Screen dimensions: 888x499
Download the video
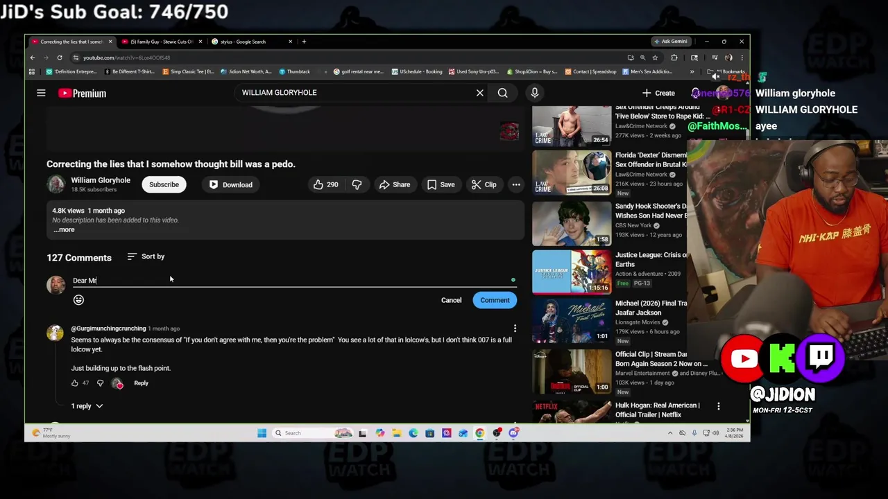(x=231, y=184)
